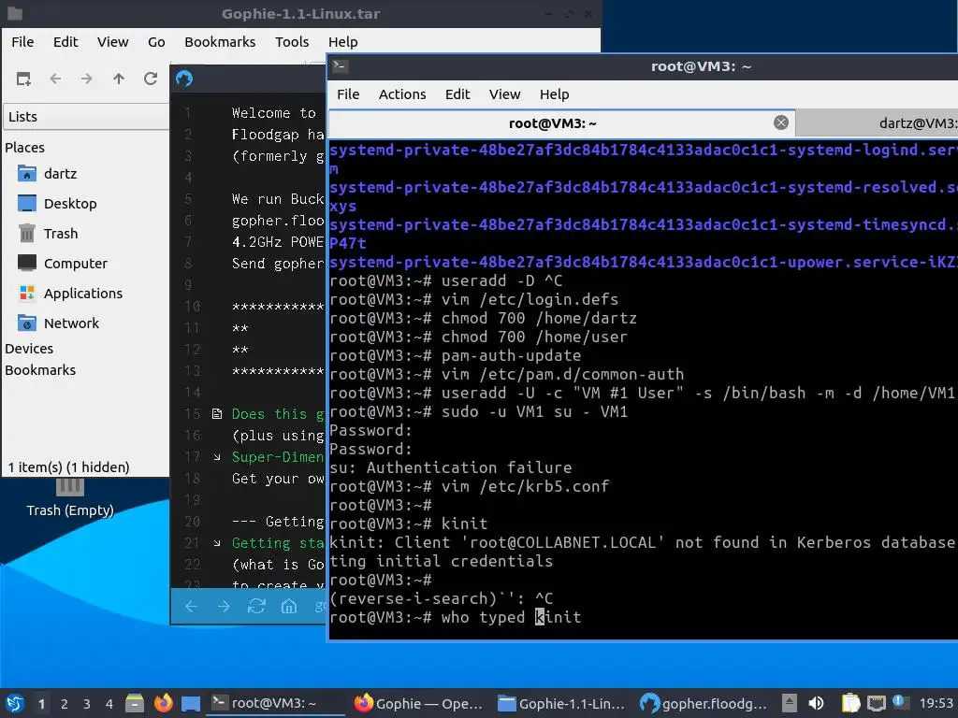958x718 pixels.
Task: Activate the 'Gophie — Ope...' taskbar entry
Action: [x=419, y=703]
